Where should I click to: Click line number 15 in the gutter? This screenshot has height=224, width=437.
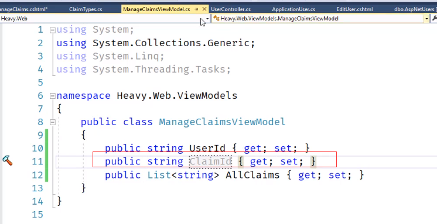point(37,215)
